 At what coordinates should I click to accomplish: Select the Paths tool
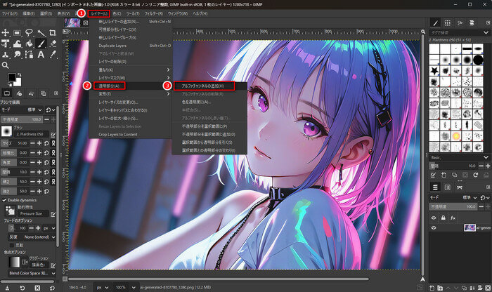[29, 55]
